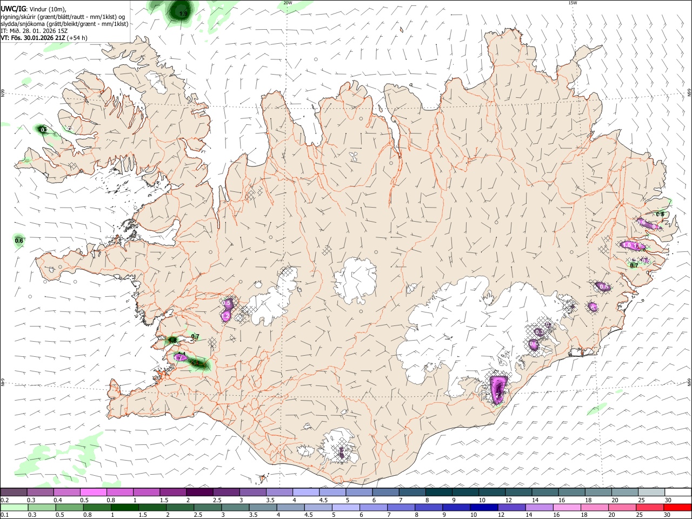
Task: Click the palest green swatch at 0.1 on bottom scale
Action: click(x=14, y=508)
